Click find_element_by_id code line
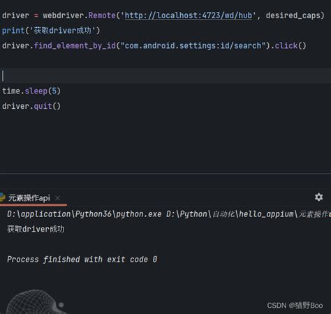 point(154,45)
